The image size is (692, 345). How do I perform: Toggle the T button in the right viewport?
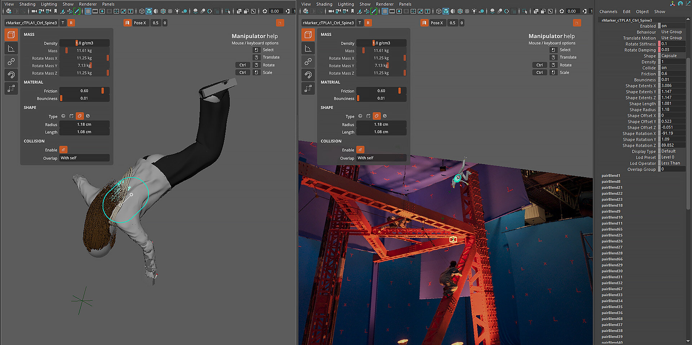360,23
